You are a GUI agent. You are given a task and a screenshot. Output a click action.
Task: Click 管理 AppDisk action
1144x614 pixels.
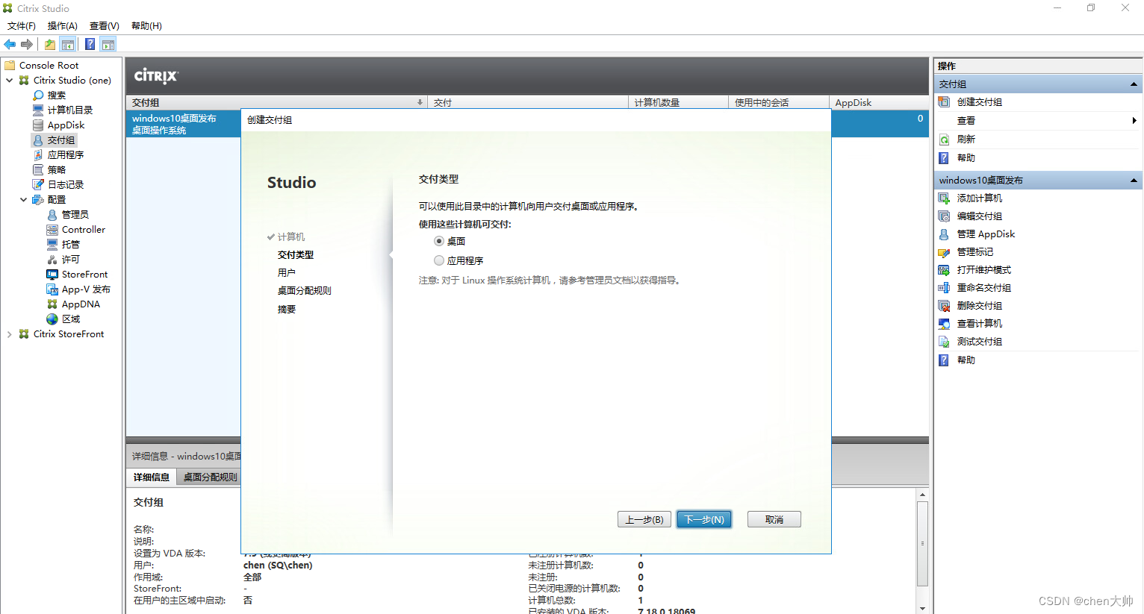point(986,234)
